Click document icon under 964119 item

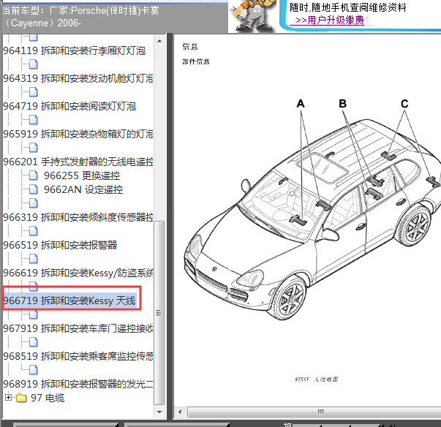(x=34, y=64)
